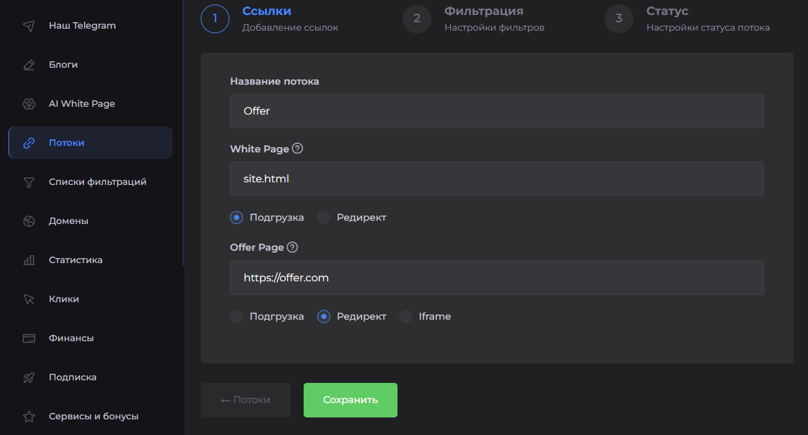The height and width of the screenshot is (435, 808).
Task: Open Финансы via card icon
Action: click(x=29, y=339)
